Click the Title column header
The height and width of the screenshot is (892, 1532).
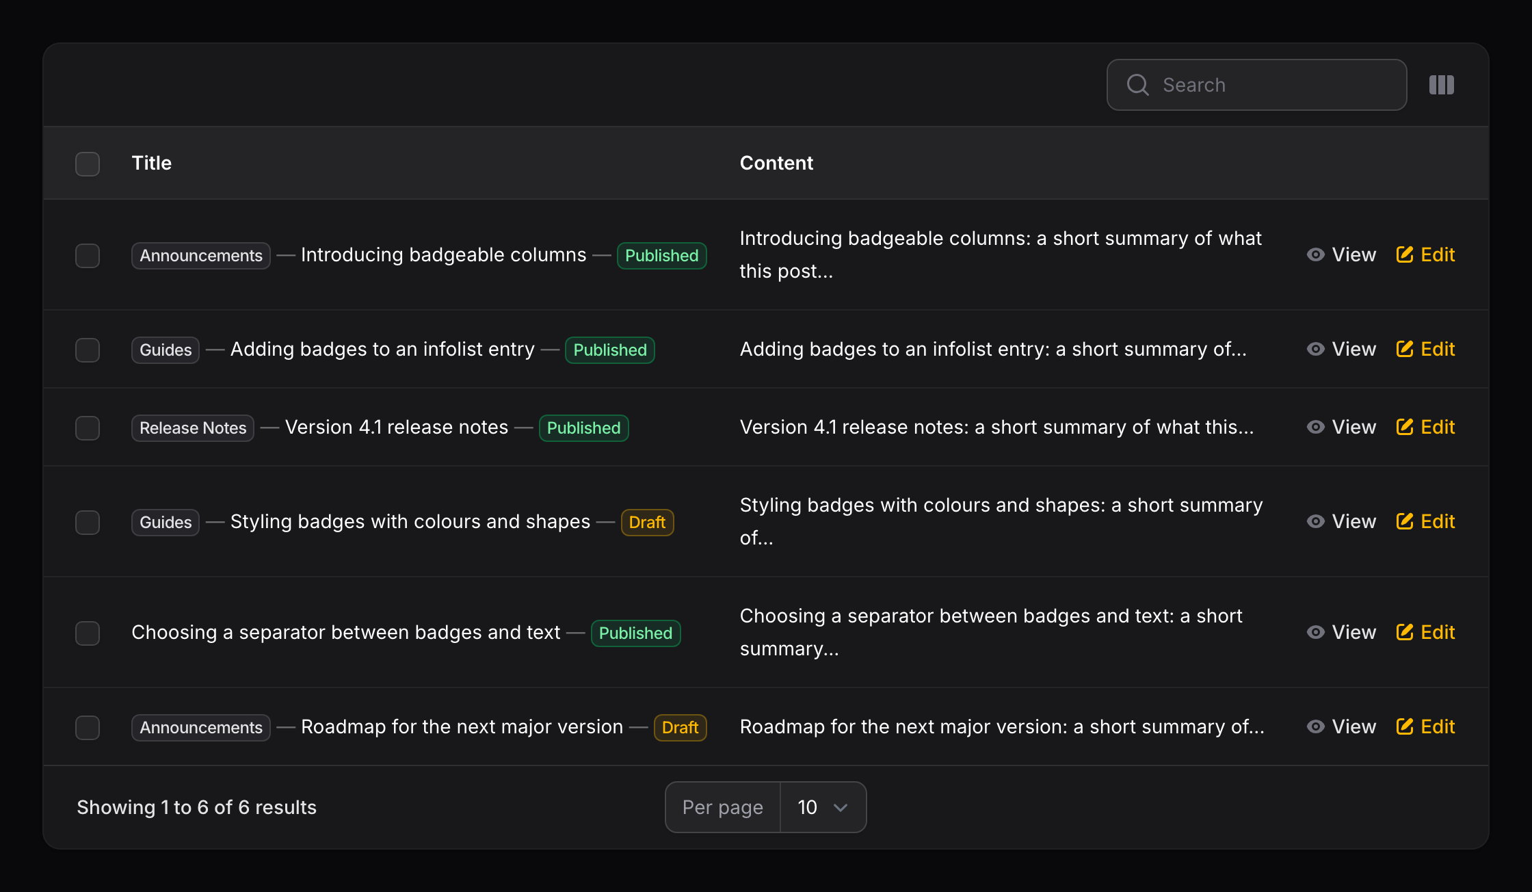point(151,163)
